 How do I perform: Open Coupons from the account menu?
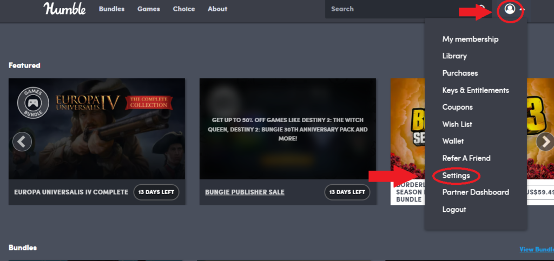coord(458,107)
